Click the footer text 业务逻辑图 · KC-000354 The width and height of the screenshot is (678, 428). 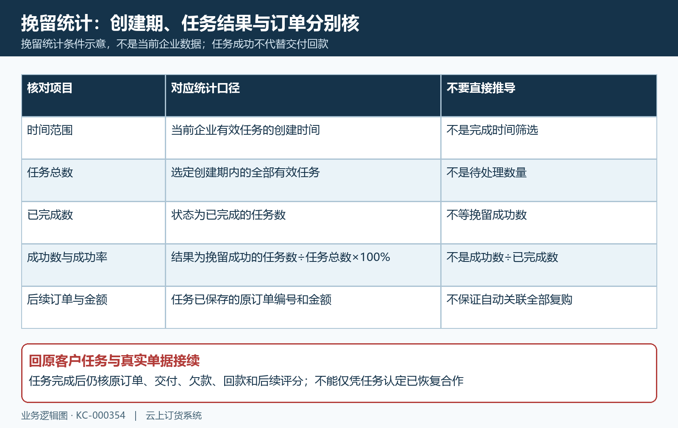point(73,416)
